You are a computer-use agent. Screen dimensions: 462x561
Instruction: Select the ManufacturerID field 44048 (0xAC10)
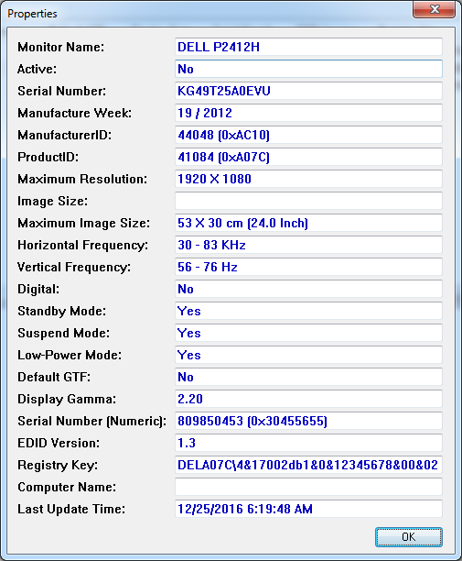coord(308,135)
